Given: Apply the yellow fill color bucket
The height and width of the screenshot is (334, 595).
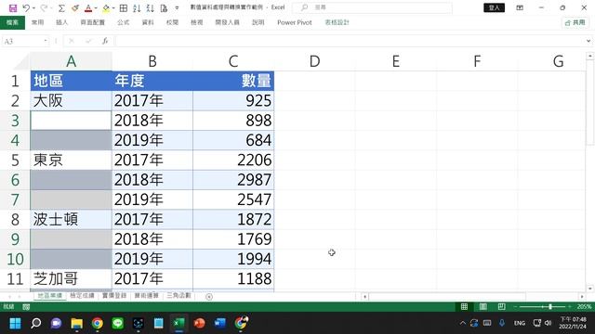Looking at the screenshot, I should tap(106, 8).
